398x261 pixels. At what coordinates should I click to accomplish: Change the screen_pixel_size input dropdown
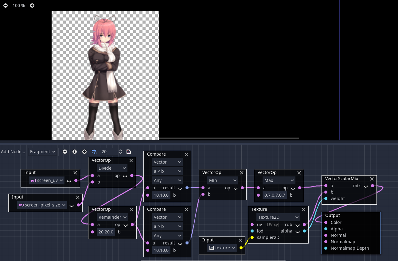click(42, 205)
